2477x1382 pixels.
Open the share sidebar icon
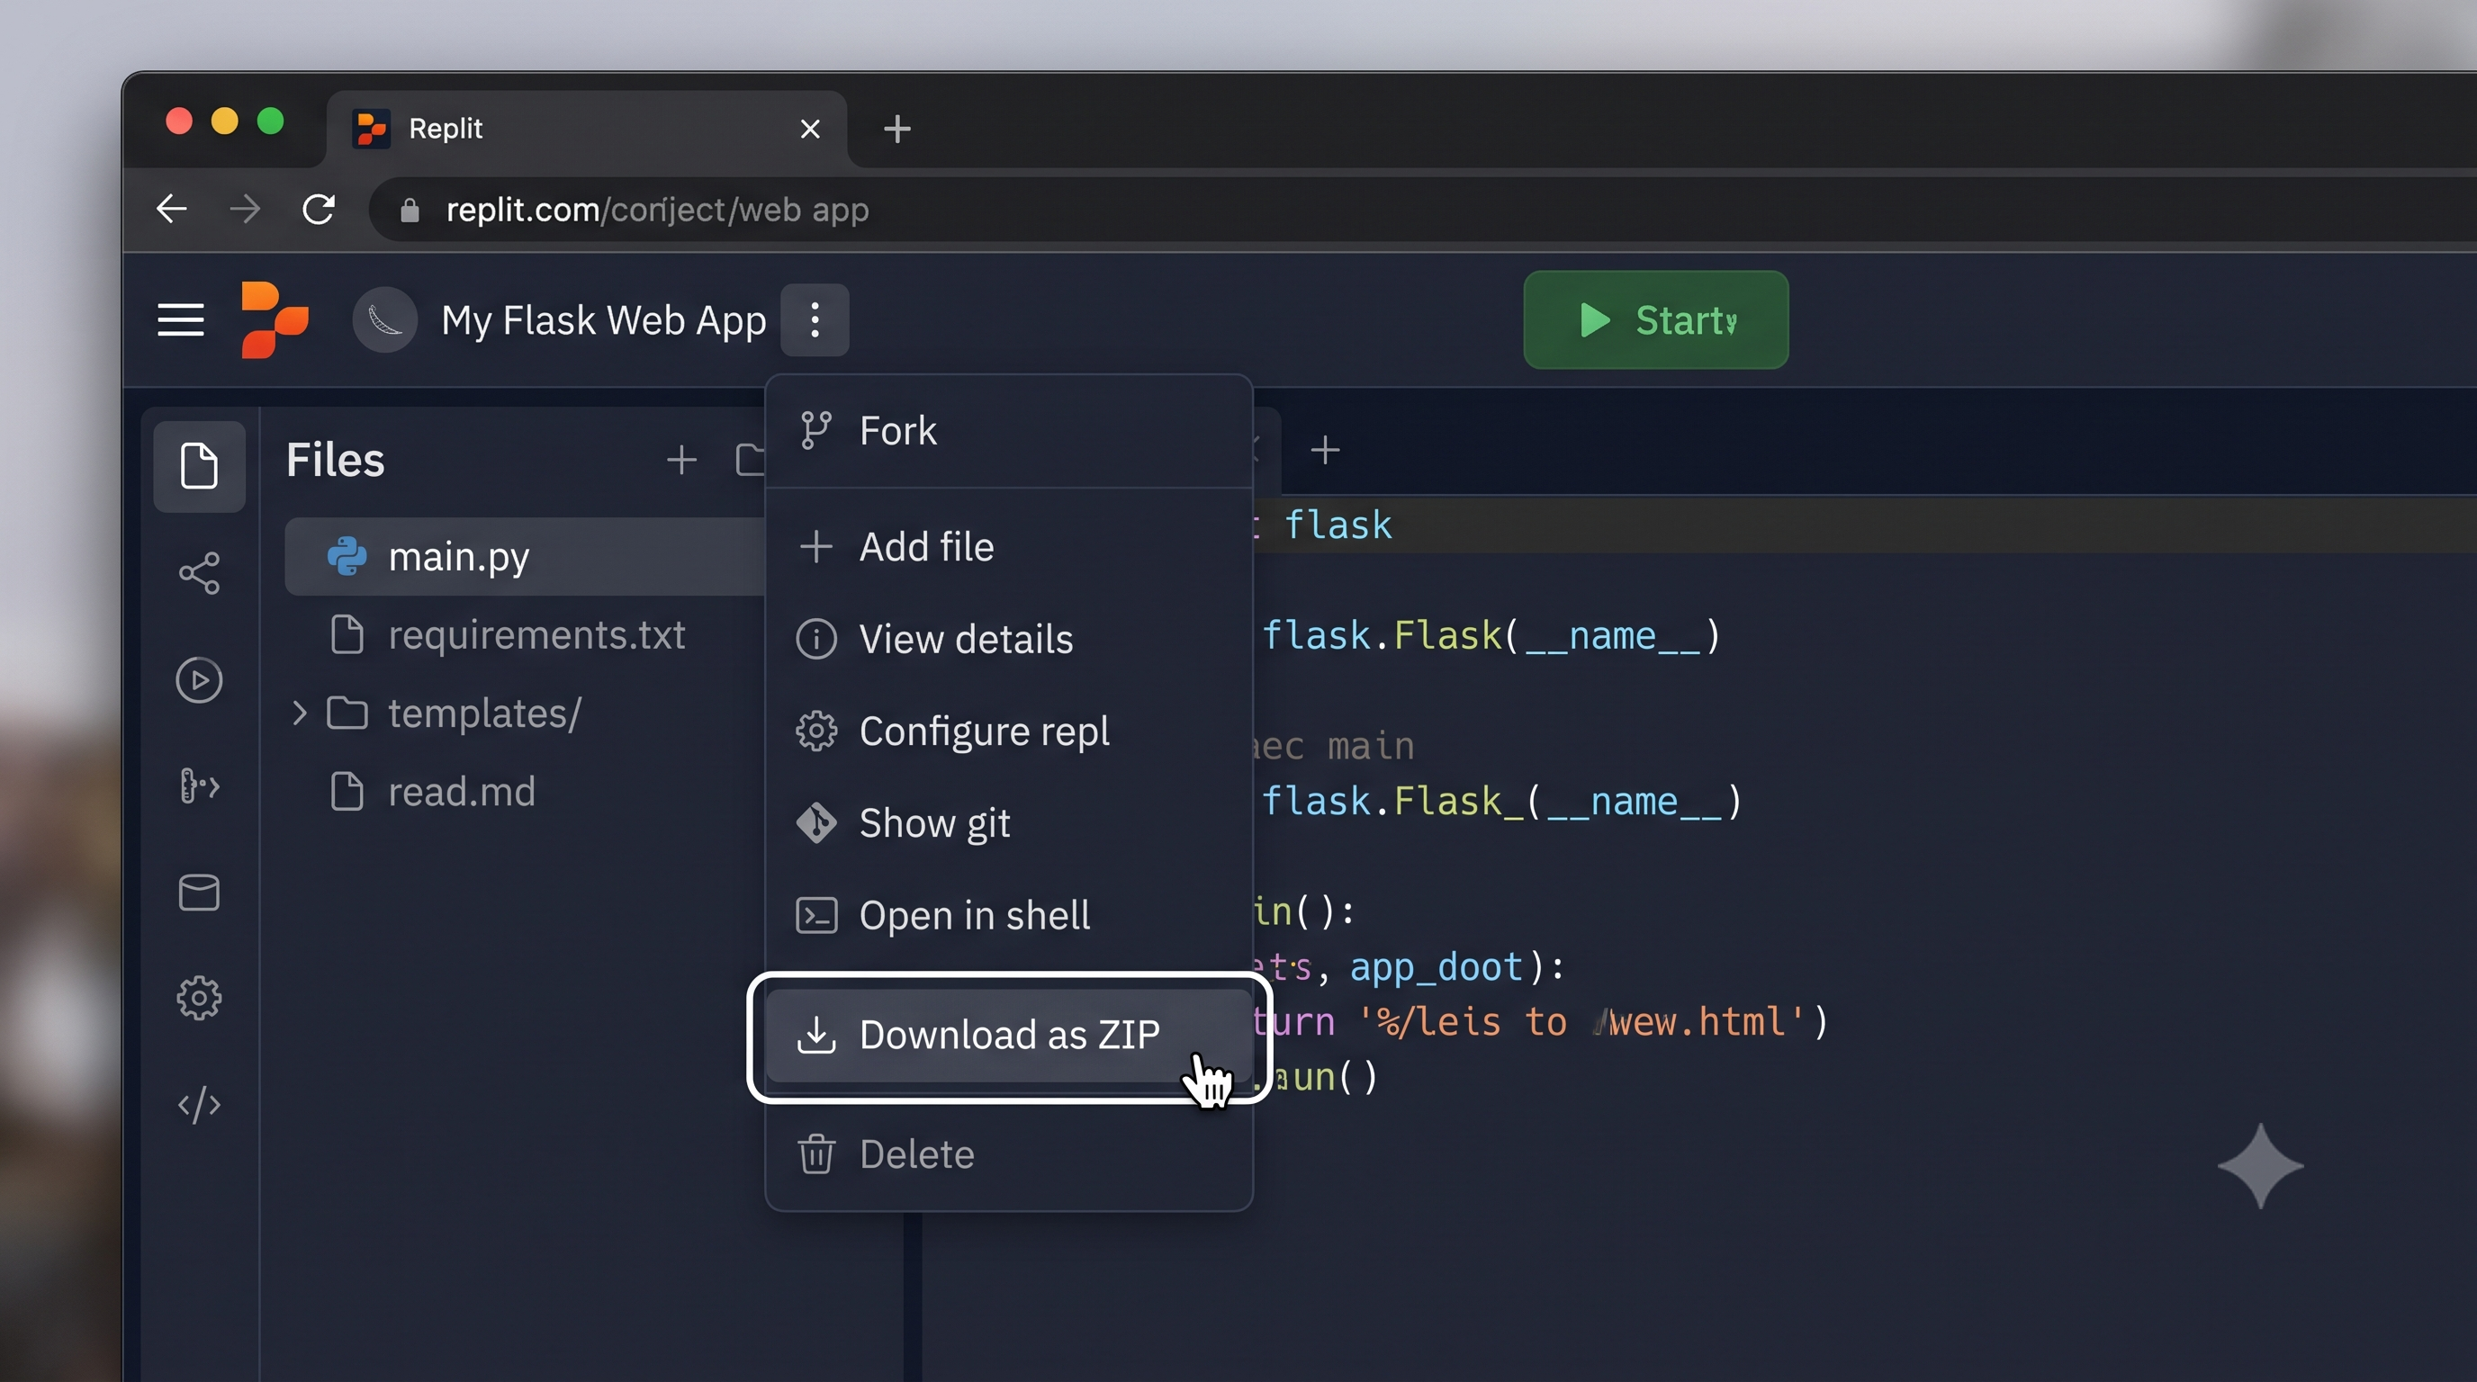(x=199, y=574)
